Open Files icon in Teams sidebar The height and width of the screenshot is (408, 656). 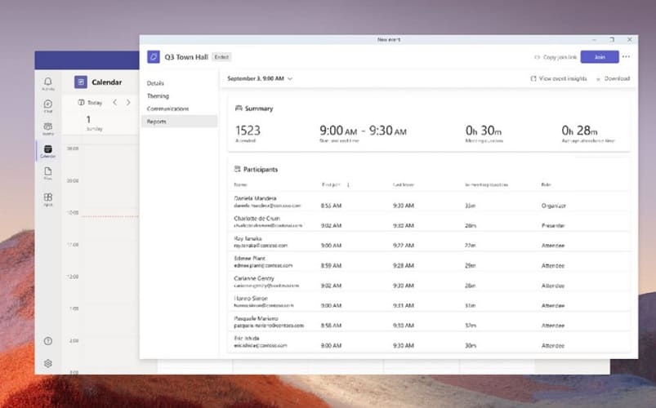pyautogui.click(x=48, y=172)
